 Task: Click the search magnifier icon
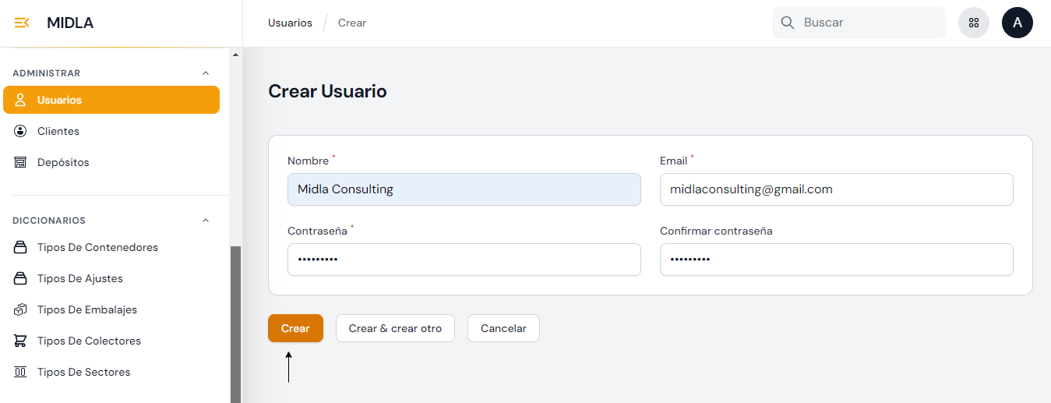tap(788, 23)
